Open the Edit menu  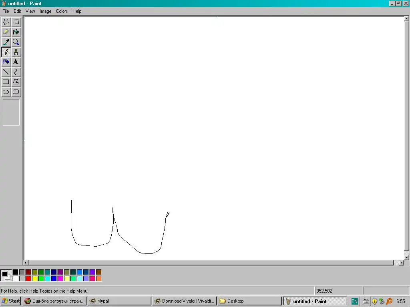click(x=17, y=11)
